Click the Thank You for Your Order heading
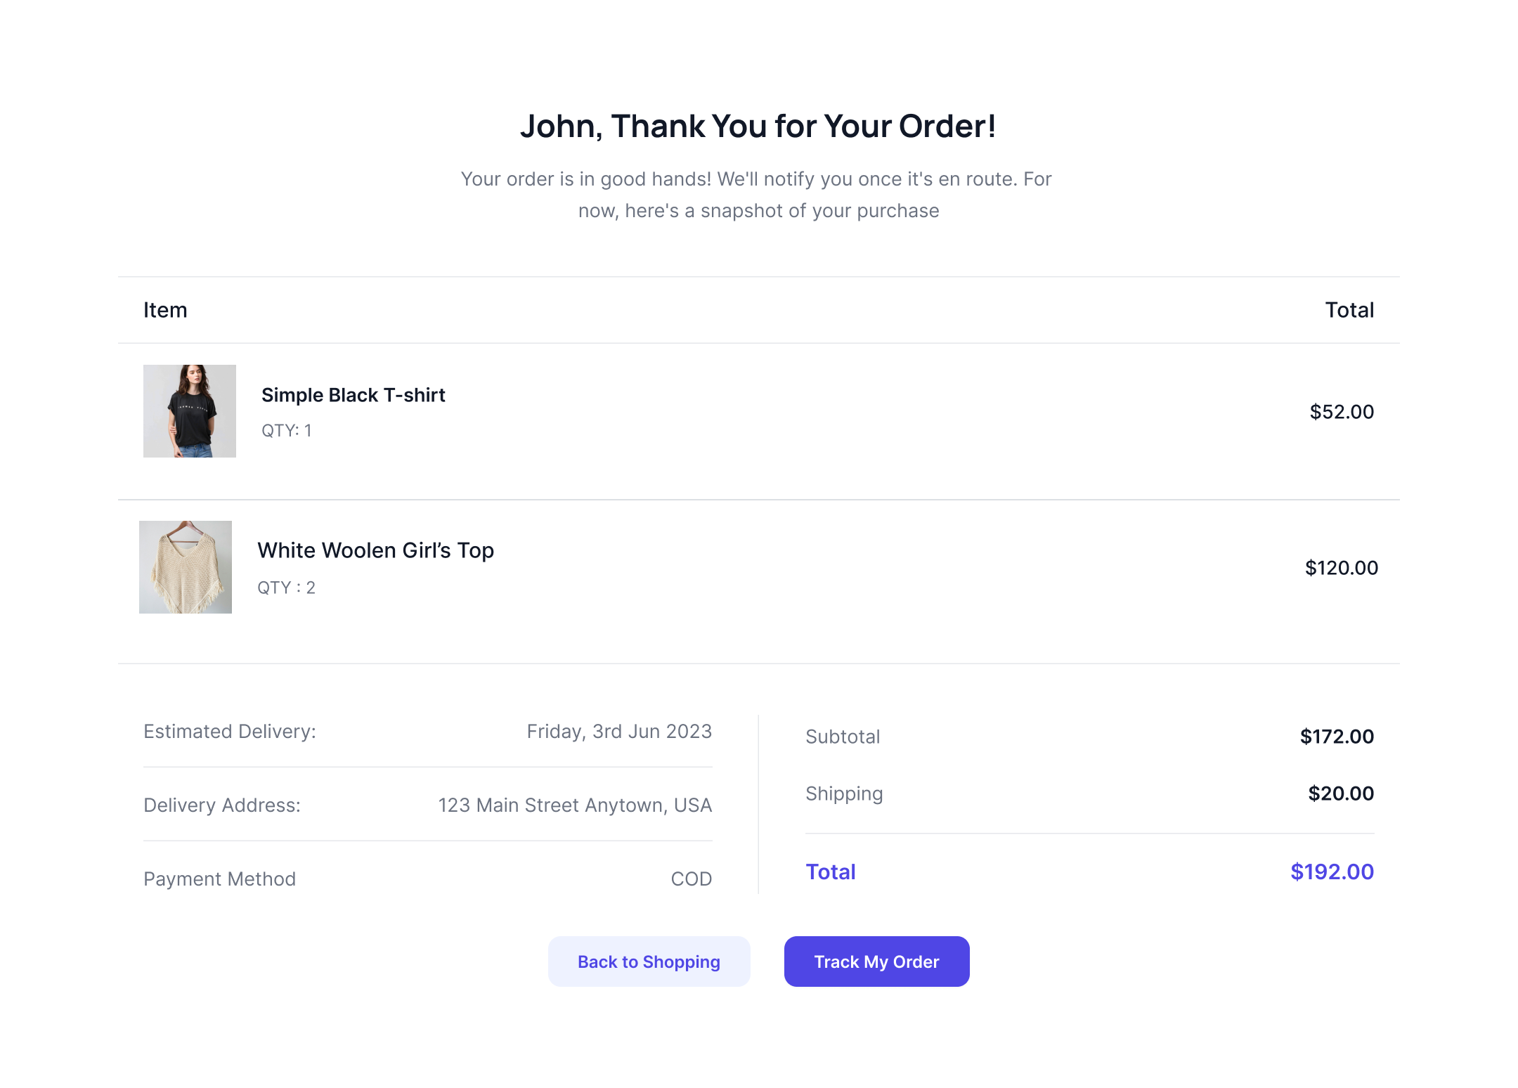 [x=758, y=127]
